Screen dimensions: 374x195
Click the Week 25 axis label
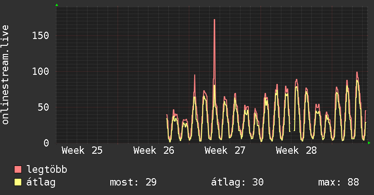(x=82, y=151)
